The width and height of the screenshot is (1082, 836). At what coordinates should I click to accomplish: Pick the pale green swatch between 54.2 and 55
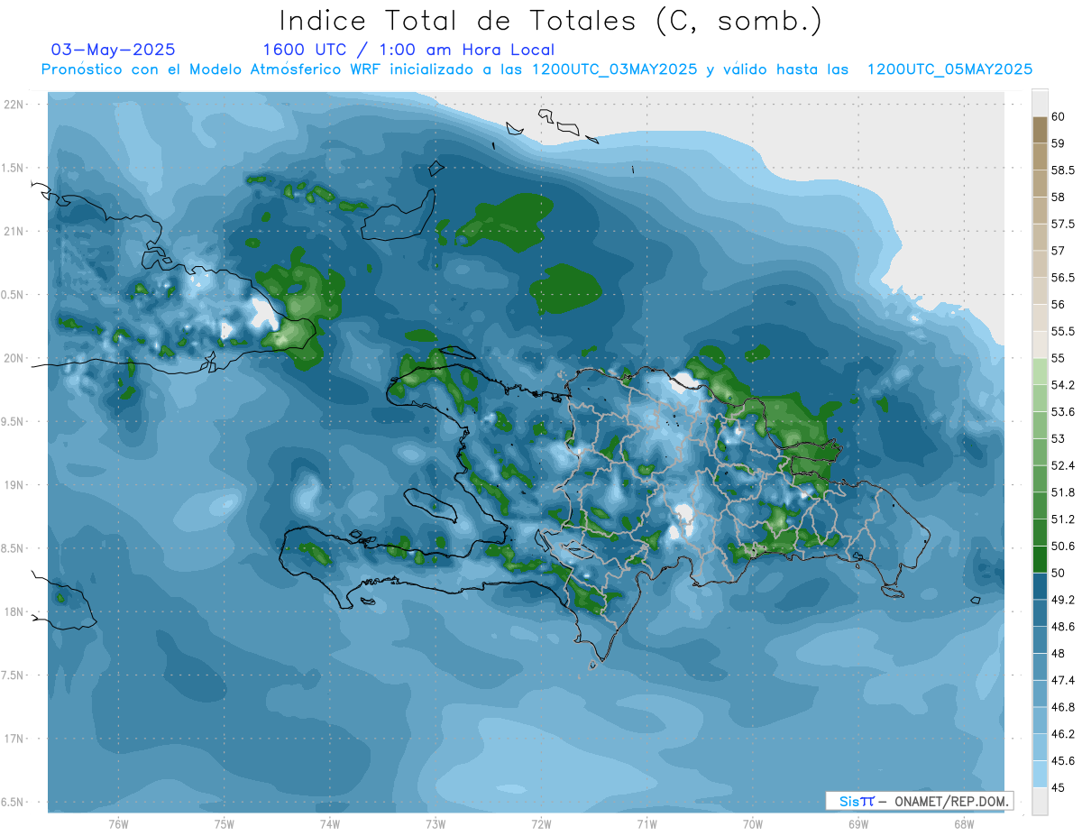1040,372
